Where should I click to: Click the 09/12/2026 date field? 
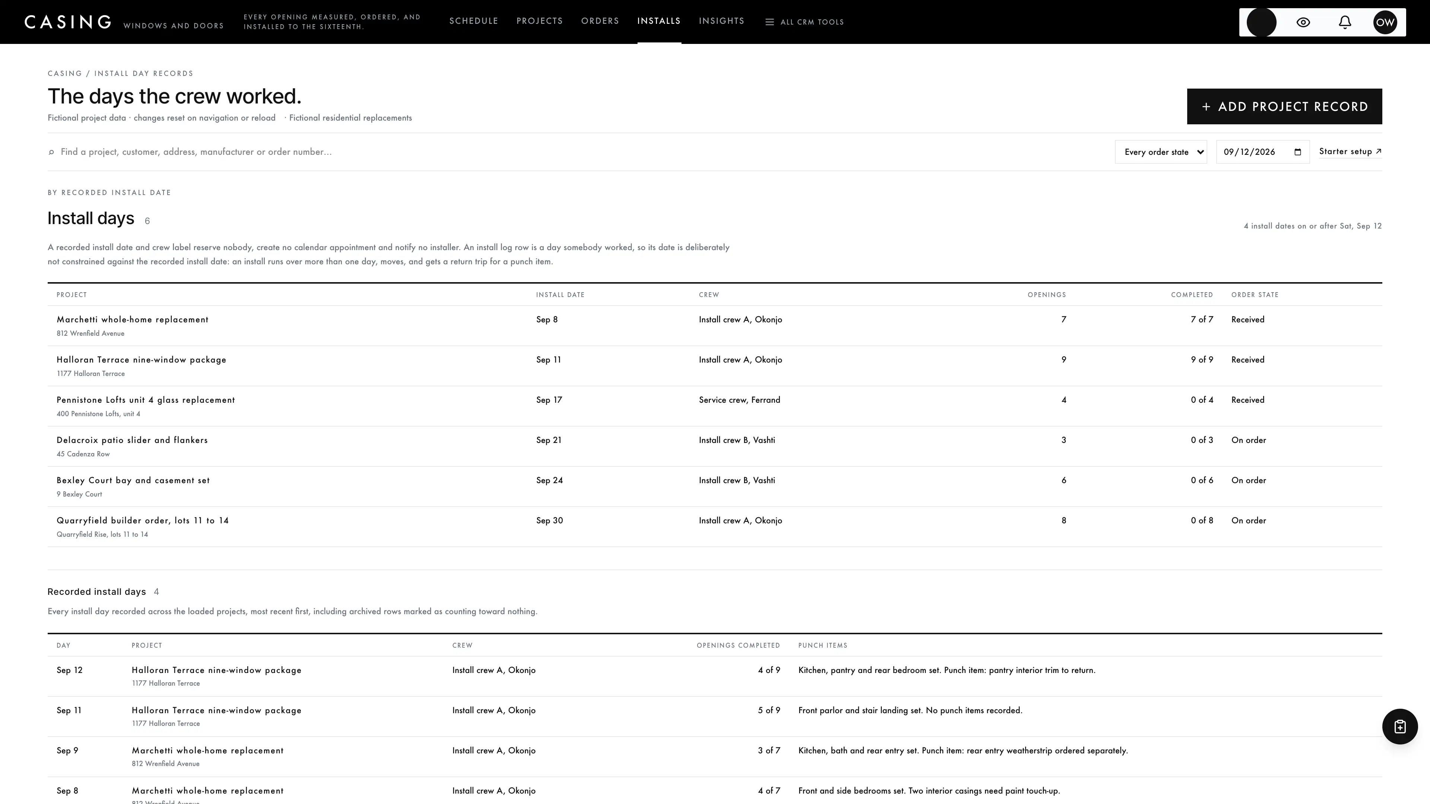click(1262, 152)
